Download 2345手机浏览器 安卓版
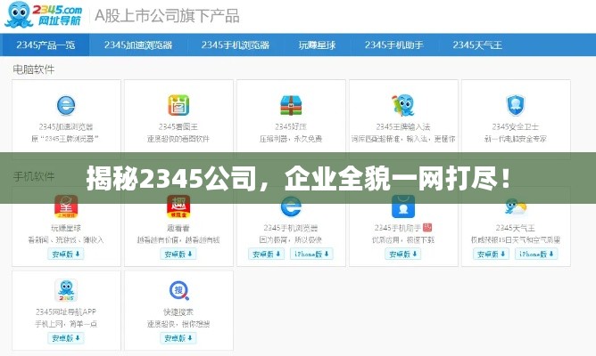This screenshot has height=356, width=596. pyautogui.click(x=267, y=254)
